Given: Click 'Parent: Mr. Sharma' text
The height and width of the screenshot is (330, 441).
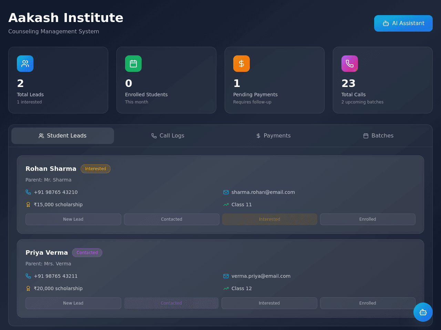Looking at the screenshot, I should [49, 180].
